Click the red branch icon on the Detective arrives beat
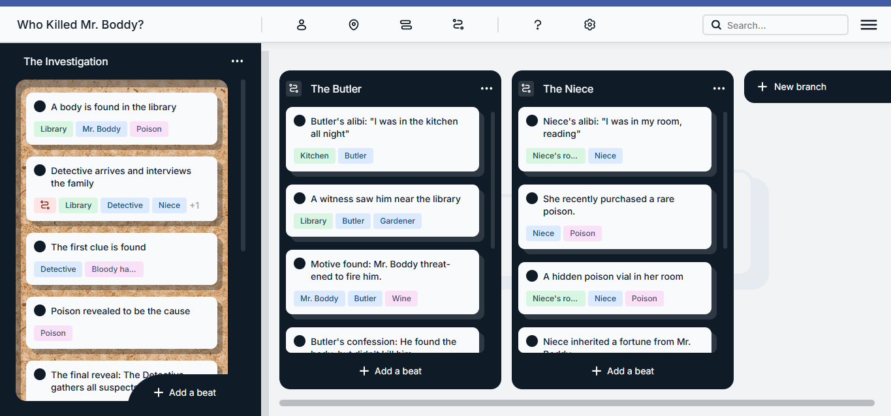The height and width of the screenshot is (416, 891). 44,205
